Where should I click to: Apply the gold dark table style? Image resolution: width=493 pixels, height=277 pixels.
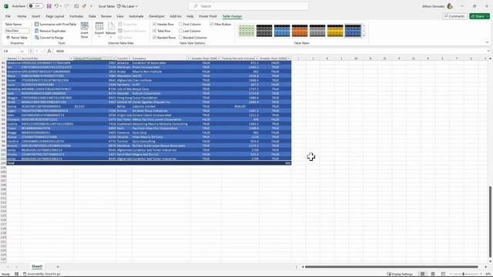pyautogui.click(x=335, y=31)
